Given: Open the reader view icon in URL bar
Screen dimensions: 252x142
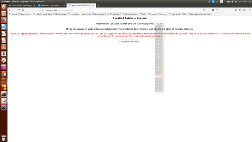Looking at the screenshot, I should [x=204, y=10].
